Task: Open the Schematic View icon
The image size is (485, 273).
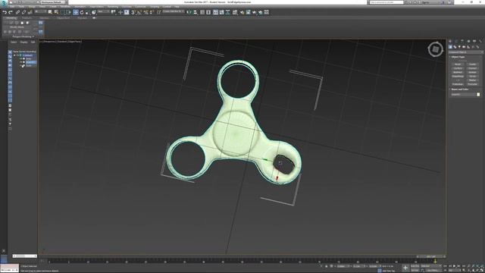Action: [x=227, y=12]
